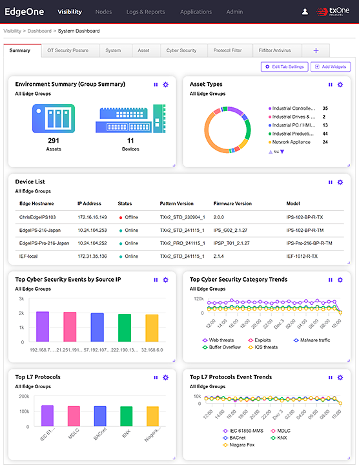Pause the Asset Types widget
This screenshot has height=465, width=359.
[330, 85]
